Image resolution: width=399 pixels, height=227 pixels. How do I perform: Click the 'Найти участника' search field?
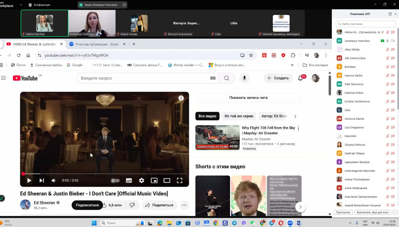point(366,24)
